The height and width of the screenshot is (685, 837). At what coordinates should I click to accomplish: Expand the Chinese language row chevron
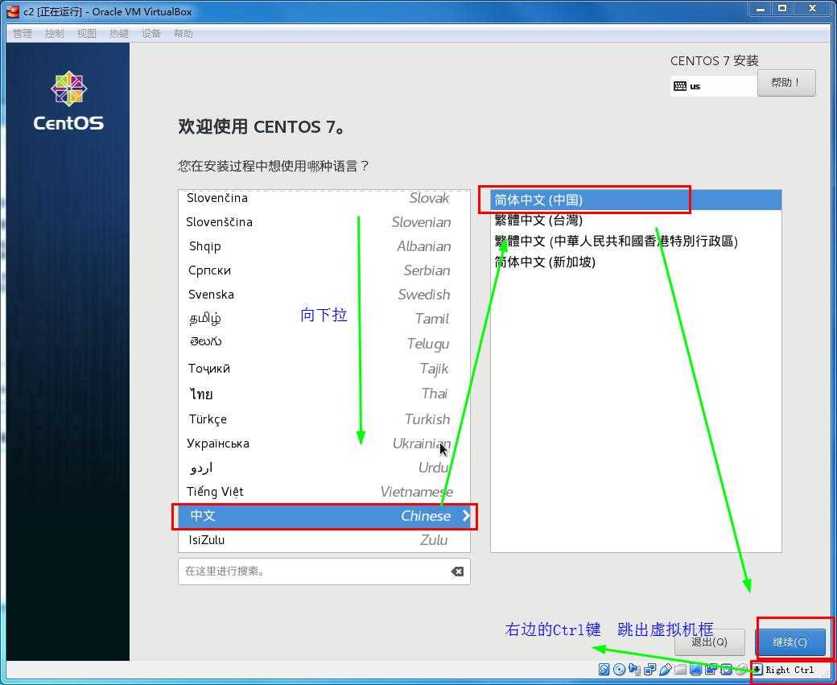pos(466,516)
